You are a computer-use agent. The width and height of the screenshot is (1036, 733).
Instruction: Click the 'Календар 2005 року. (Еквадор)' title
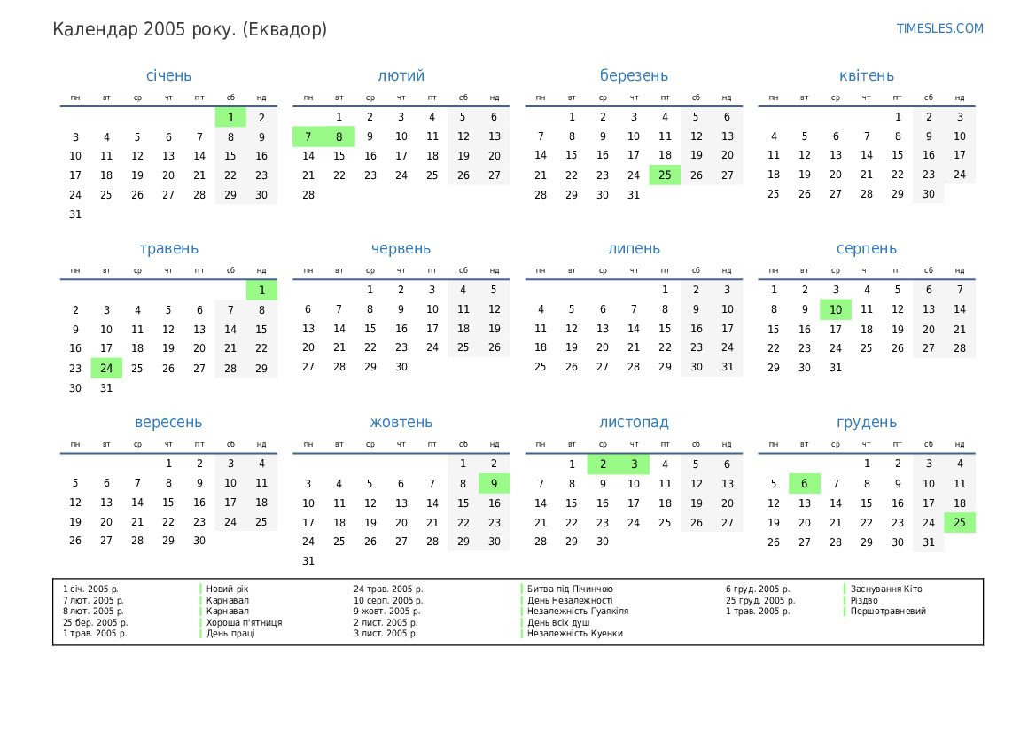pyautogui.click(x=190, y=29)
